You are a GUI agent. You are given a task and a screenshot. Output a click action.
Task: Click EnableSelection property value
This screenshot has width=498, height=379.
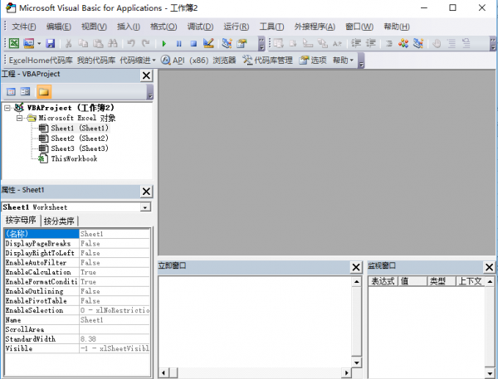pos(115,310)
